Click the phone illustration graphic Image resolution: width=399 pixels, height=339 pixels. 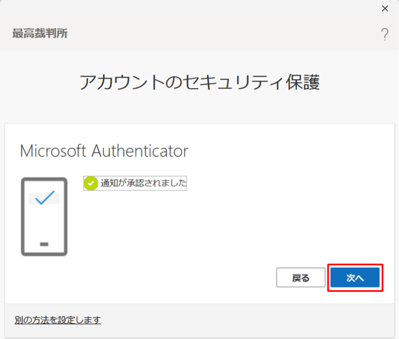click(44, 216)
